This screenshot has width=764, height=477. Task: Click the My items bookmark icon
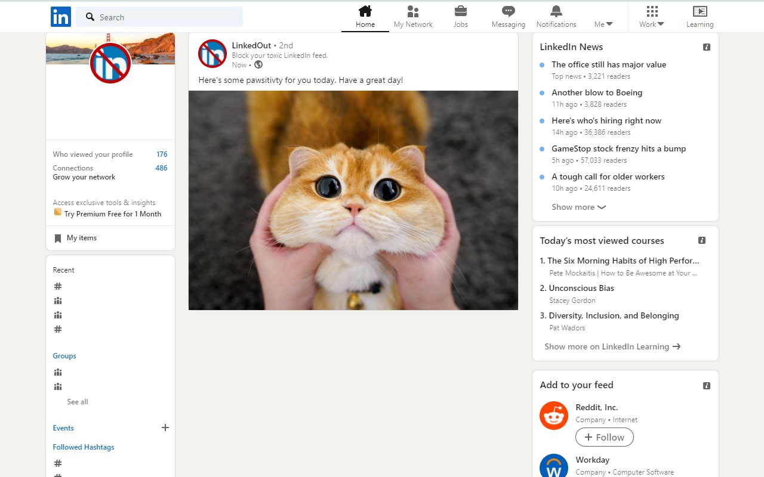point(58,238)
